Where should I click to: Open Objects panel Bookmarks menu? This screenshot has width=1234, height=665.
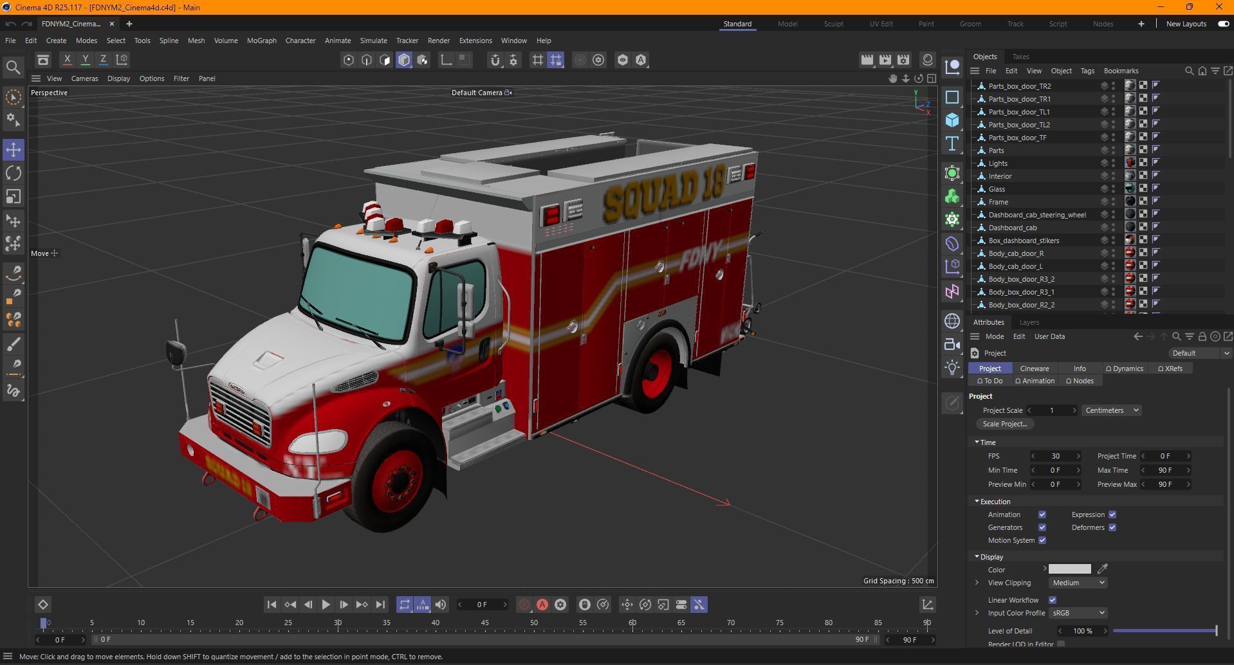click(x=1121, y=71)
